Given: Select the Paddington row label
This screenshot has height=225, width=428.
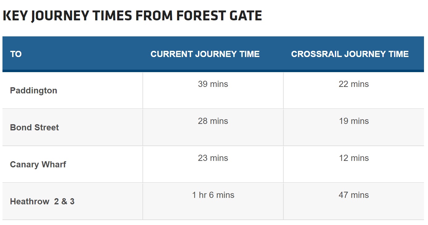Looking at the screenshot, I should [x=34, y=91].
